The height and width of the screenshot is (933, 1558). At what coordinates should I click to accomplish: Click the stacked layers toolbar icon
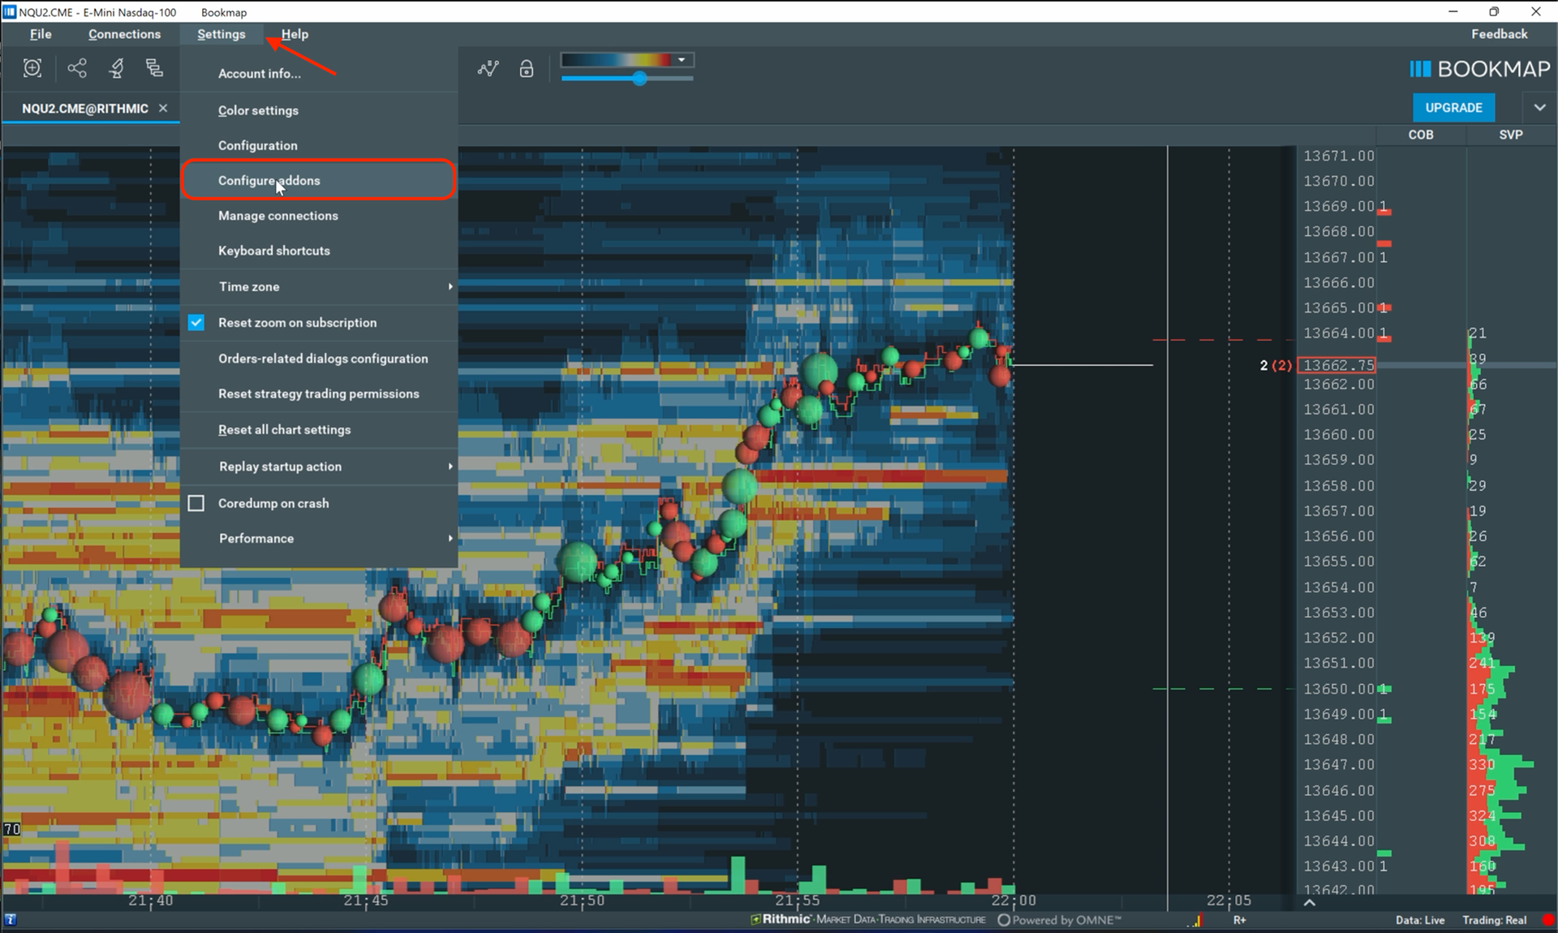154,68
